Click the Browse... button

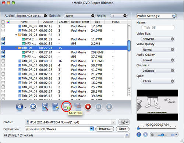[x=105, y=129]
